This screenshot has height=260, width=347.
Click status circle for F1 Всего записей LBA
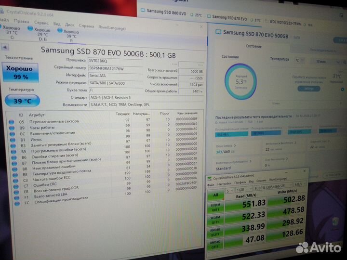[x=17, y=198]
